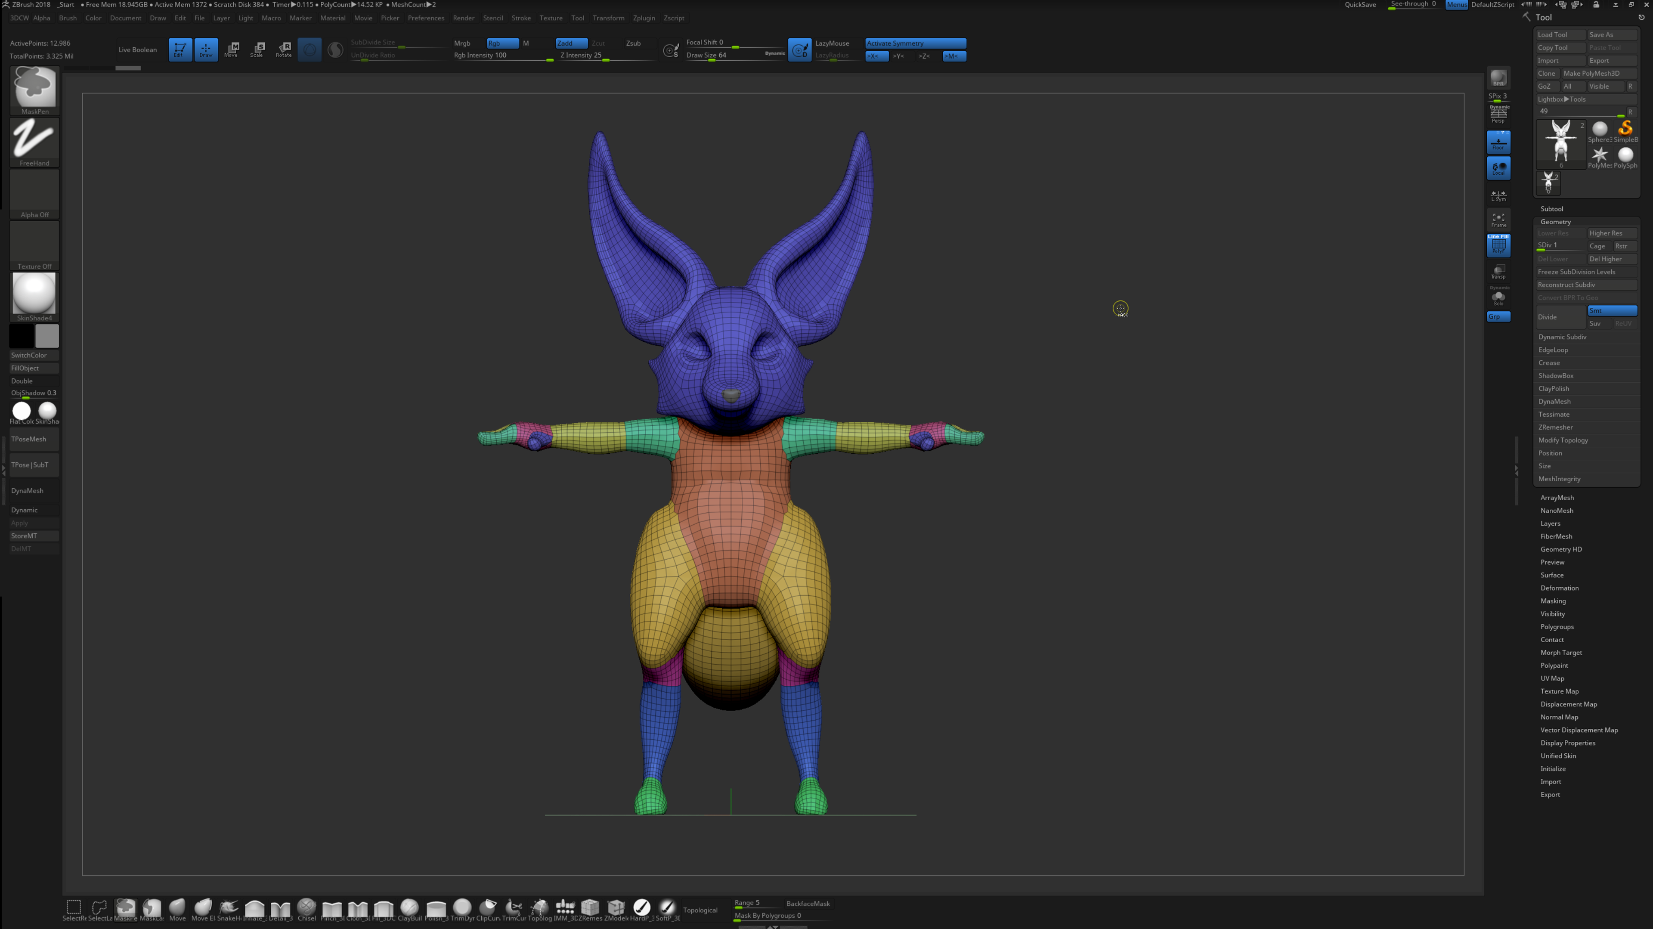Open the Transform menu
Viewport: 1653px width, 929px height.
coord(608,18)
